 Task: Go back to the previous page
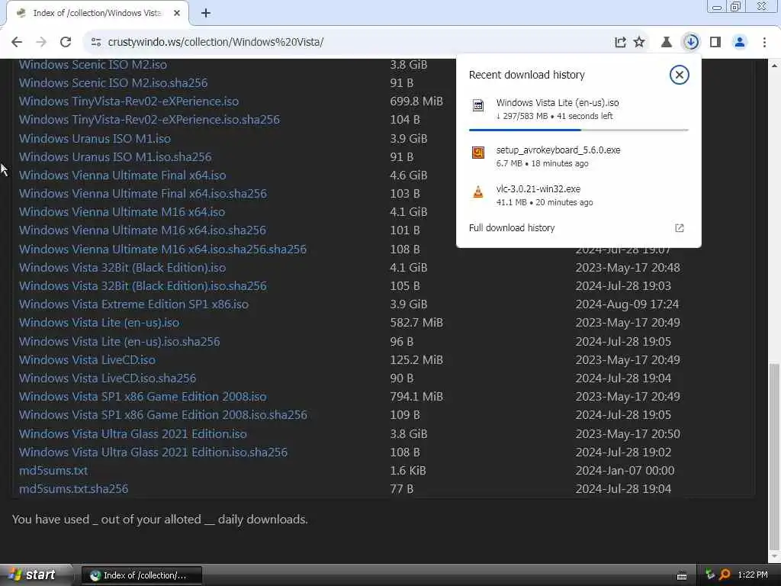pos(17,43)
